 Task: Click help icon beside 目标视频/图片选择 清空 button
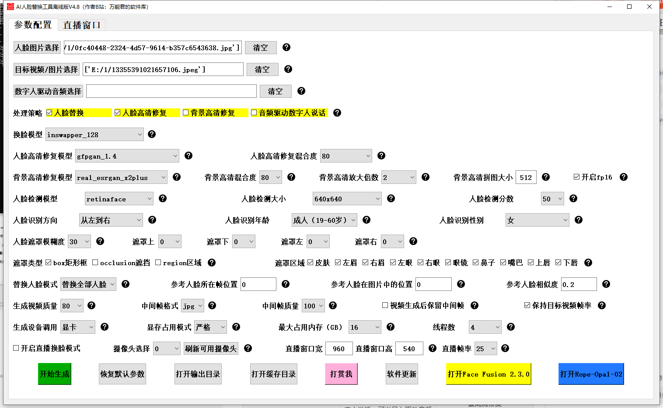(288, 69)
